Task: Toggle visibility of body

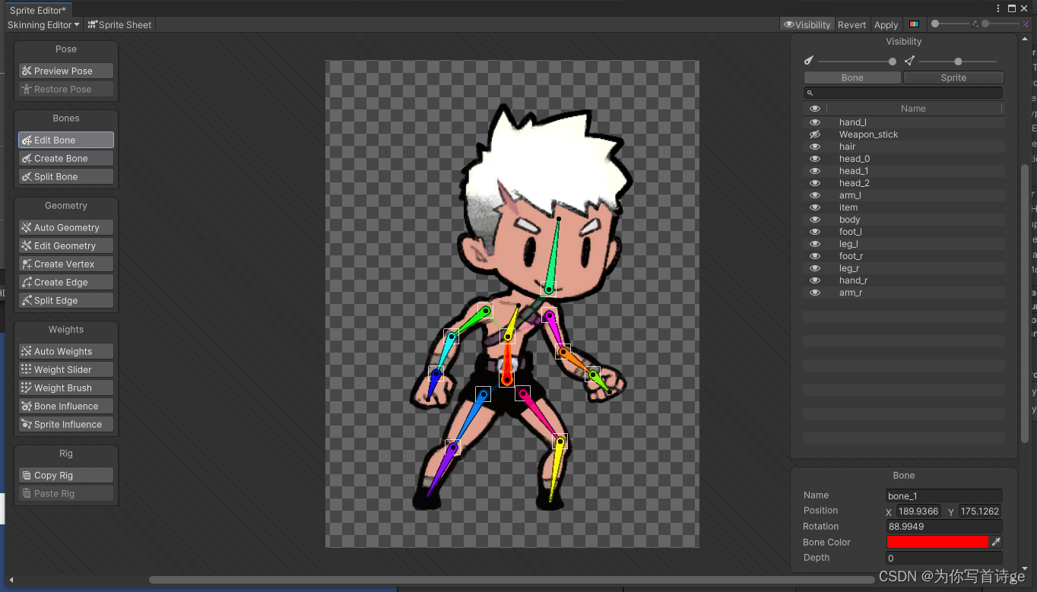Action: [x=815, y=220]
